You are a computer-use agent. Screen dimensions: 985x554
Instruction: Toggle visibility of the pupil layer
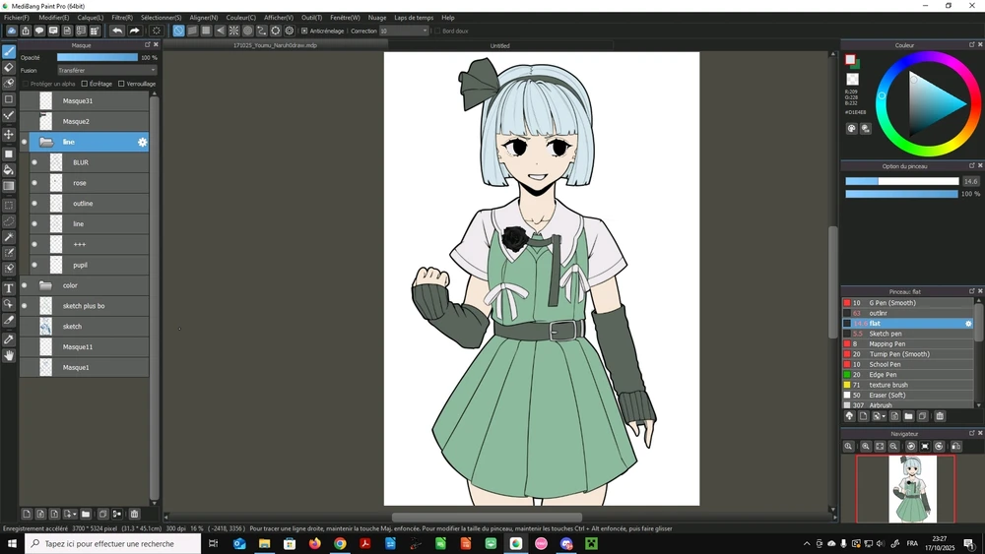[x=34, y=265]
